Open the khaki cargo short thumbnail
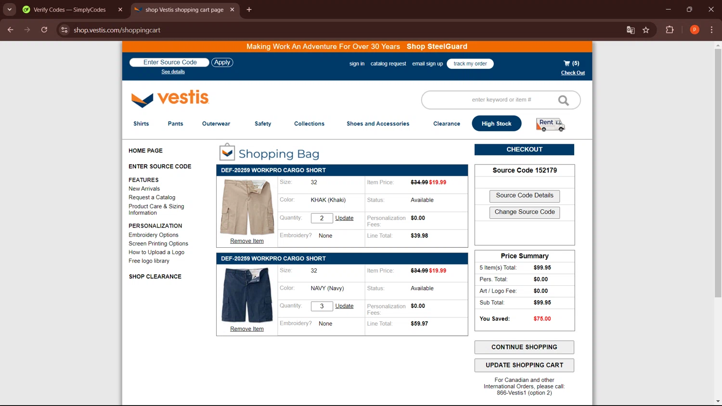 click(x=247, y=207)
